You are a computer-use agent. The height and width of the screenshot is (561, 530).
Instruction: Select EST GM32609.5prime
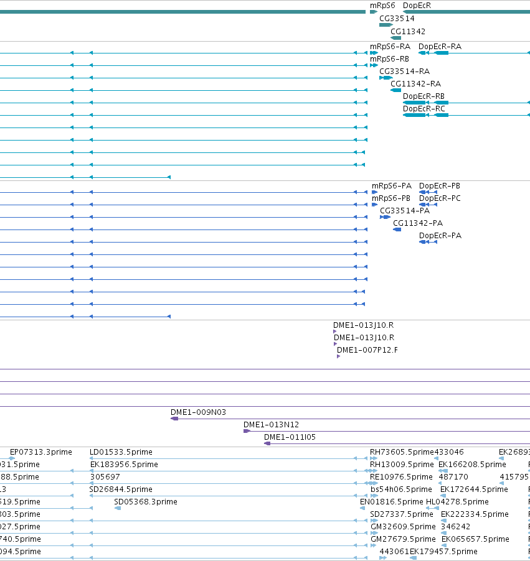pos(403,527)
